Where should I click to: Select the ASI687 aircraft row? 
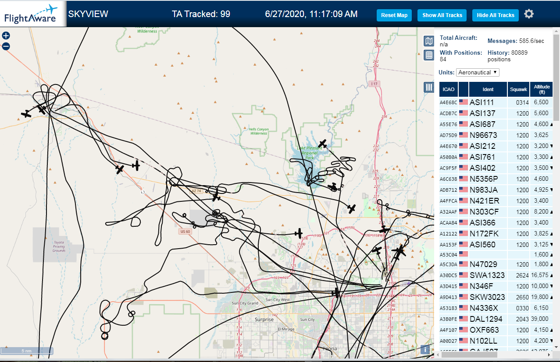coord(496,124)
